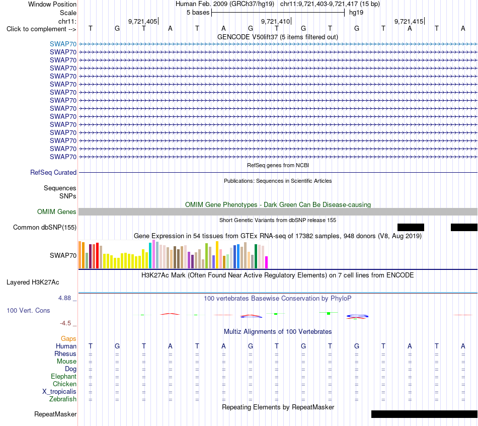Image resolution: width=478 pixels, height=426 pixels.
Task: Click the SWAP70 label beside GTEx bar chart
Action: click(63, 255)
